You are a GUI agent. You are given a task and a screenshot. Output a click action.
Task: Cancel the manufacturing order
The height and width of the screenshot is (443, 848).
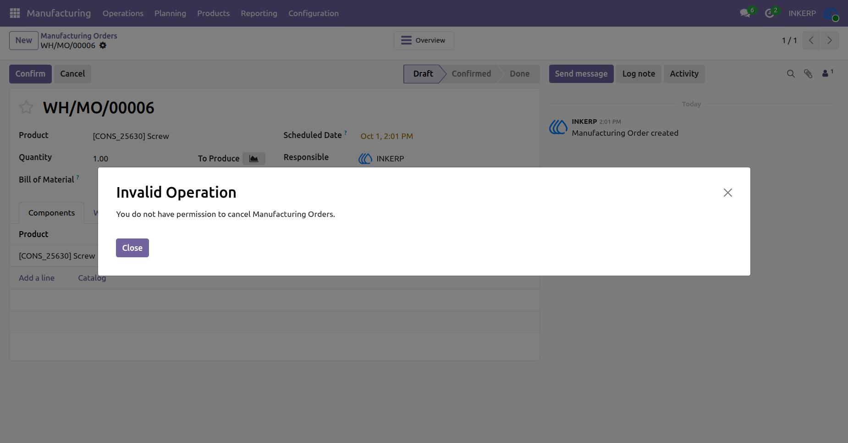[72, 74]
